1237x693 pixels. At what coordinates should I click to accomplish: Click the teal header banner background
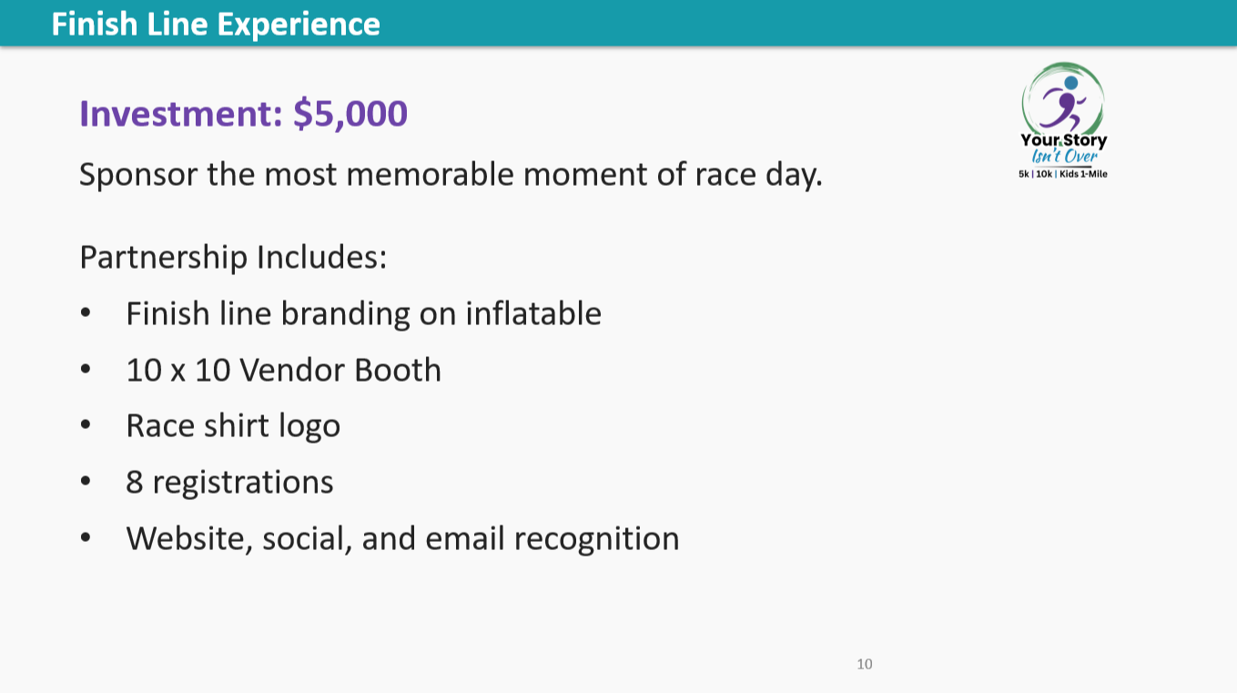(801, 23)
